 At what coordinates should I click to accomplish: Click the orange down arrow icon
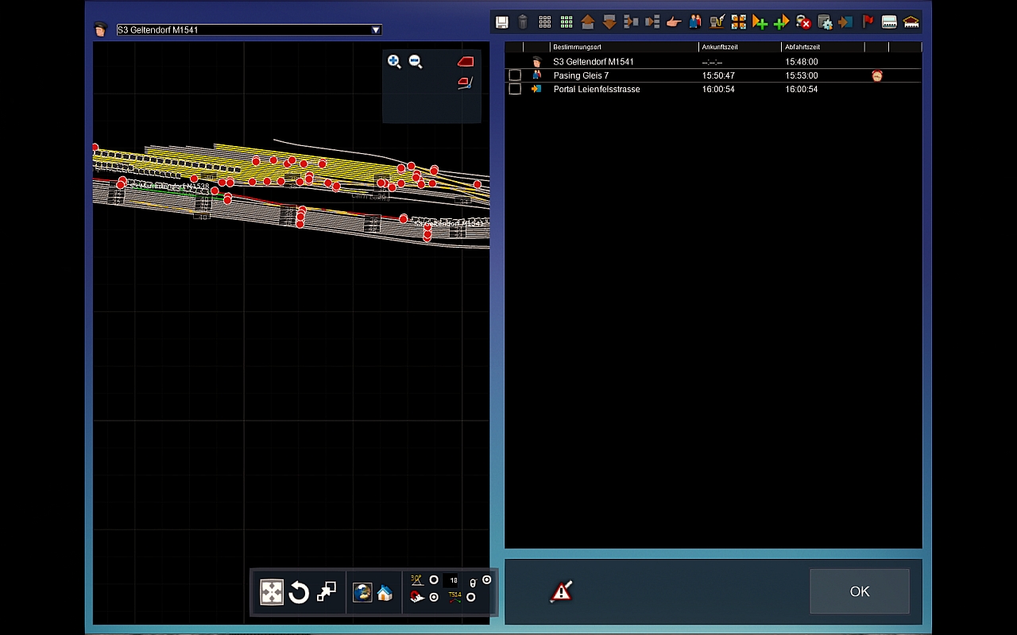609,22
